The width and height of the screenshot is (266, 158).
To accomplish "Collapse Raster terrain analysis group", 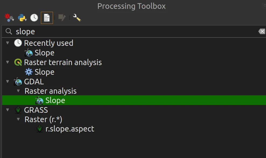I will click(8, 62).
